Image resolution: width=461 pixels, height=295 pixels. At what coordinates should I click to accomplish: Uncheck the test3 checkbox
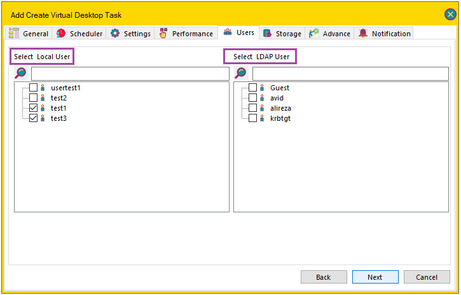click(34, 118)
